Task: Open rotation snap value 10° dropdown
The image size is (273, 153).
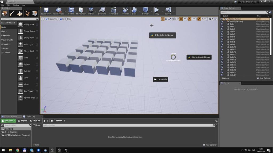Action: pyautogui.click(x=194, y=19)
